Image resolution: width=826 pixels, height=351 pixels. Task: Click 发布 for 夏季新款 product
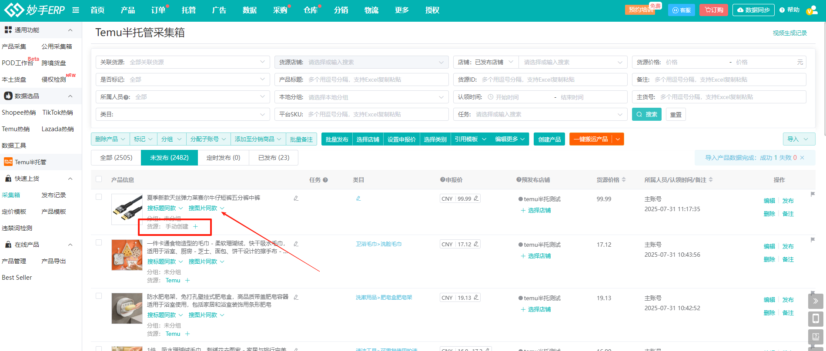click(788, 201)
